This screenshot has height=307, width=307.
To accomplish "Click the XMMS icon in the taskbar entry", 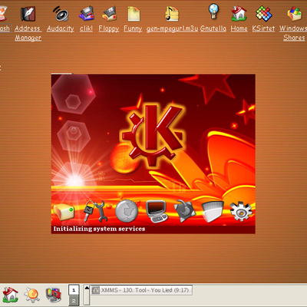I will coord(96,290).
